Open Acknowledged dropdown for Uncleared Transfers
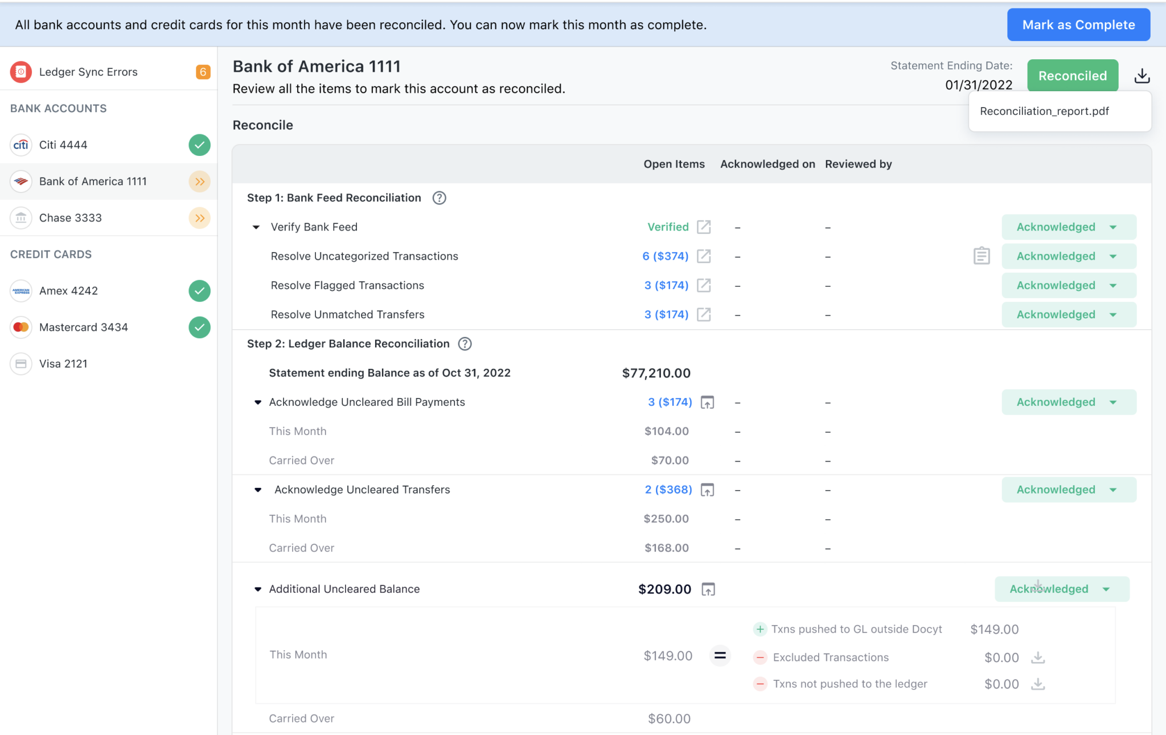Viewport: 1166px width, 735px height. click(1069, 490)
